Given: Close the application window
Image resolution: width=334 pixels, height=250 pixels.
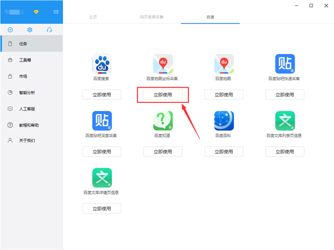Looking at the screenshot, I should (x=326, y=6).
